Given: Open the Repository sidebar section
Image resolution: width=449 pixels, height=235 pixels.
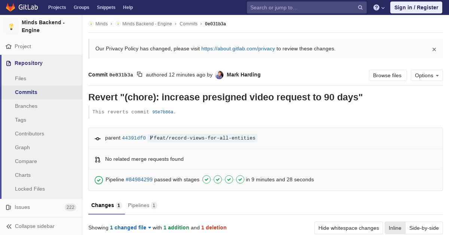Looking at the screenshot, I should coord(41,63).
